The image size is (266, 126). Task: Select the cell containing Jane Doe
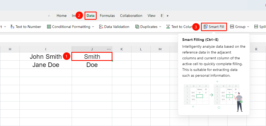pos(46,65)
